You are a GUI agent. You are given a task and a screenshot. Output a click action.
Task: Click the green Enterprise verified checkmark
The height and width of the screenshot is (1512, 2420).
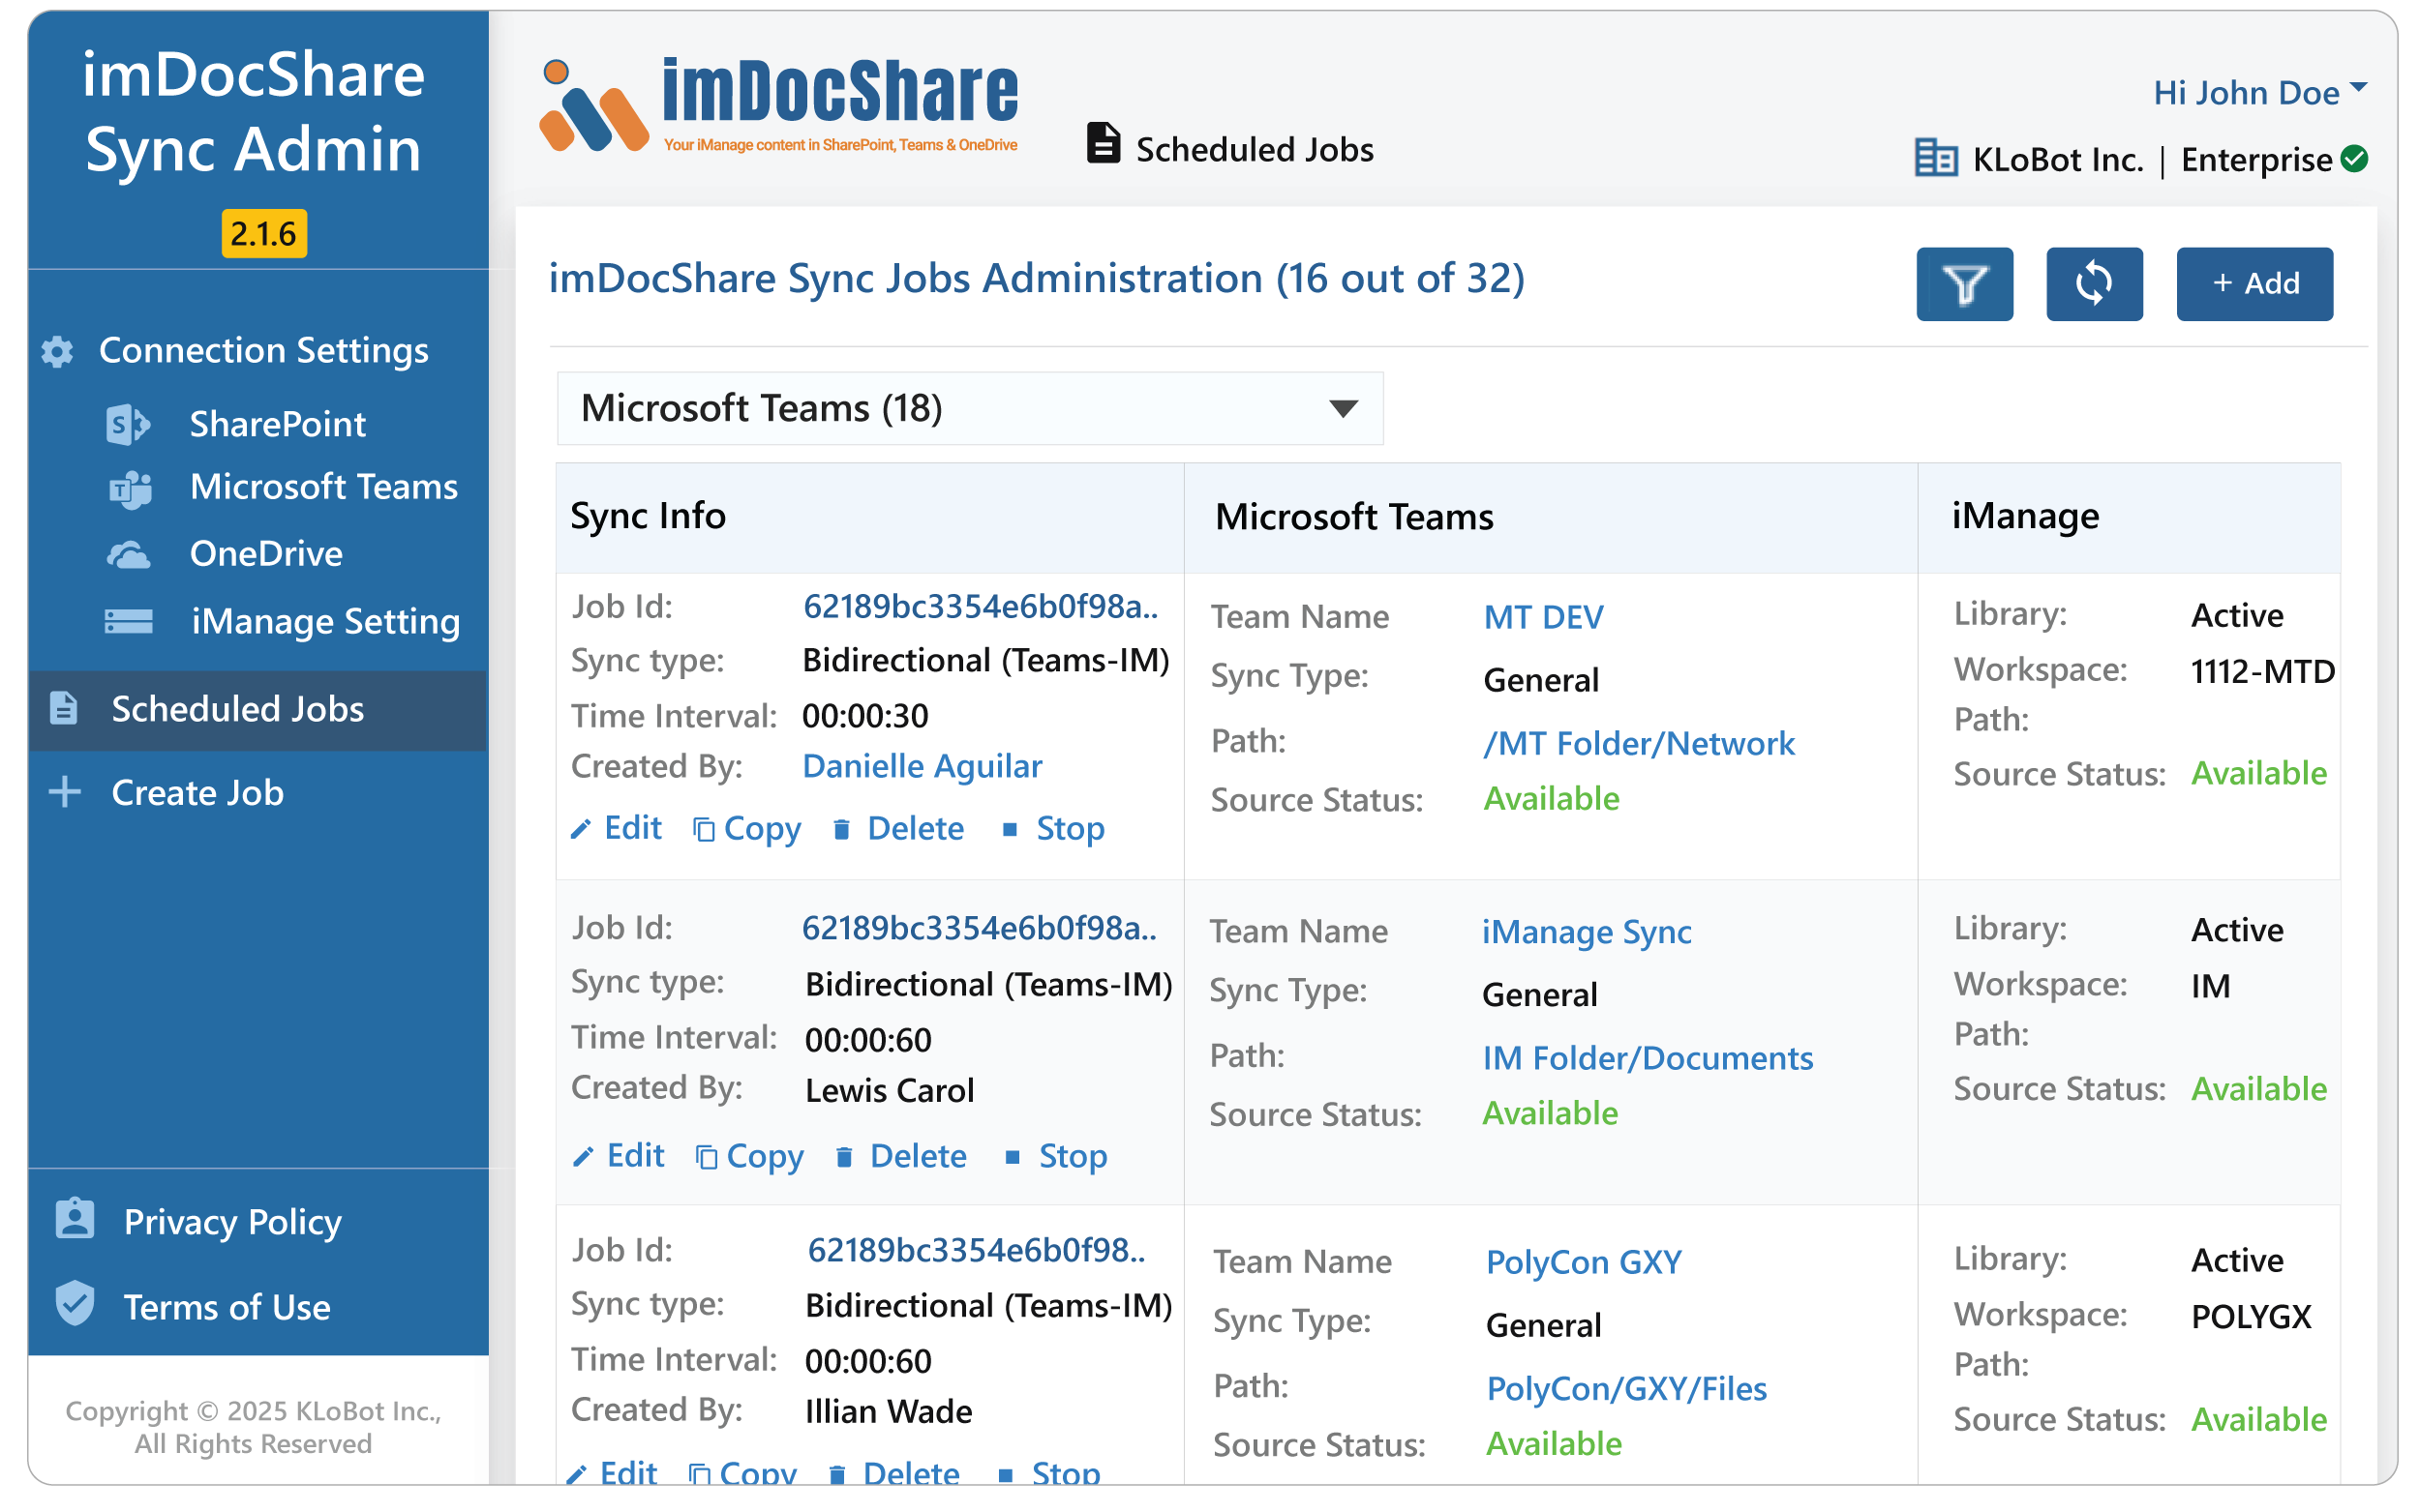tap(2354, 158)
